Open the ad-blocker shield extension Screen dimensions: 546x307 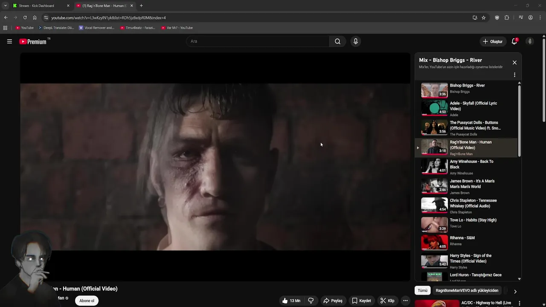point(497,17)
